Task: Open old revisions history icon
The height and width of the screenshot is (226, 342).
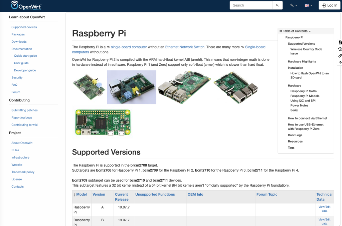Action: [x=340, y=49]
